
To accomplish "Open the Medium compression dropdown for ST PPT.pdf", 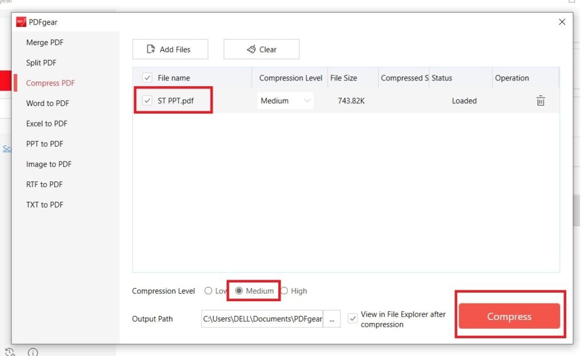I will 285,101.
